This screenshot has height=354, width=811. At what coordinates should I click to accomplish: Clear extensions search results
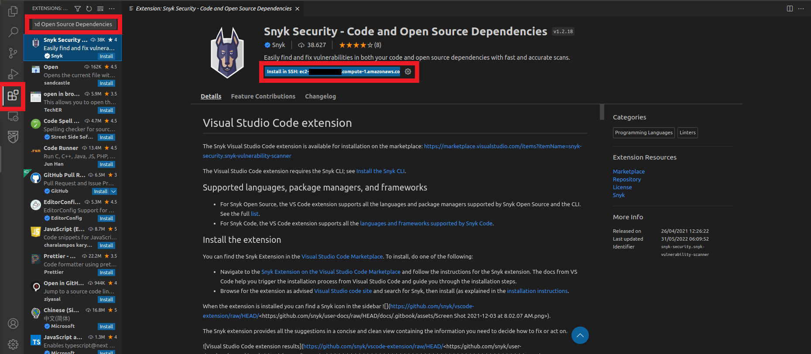pos(100,9)
